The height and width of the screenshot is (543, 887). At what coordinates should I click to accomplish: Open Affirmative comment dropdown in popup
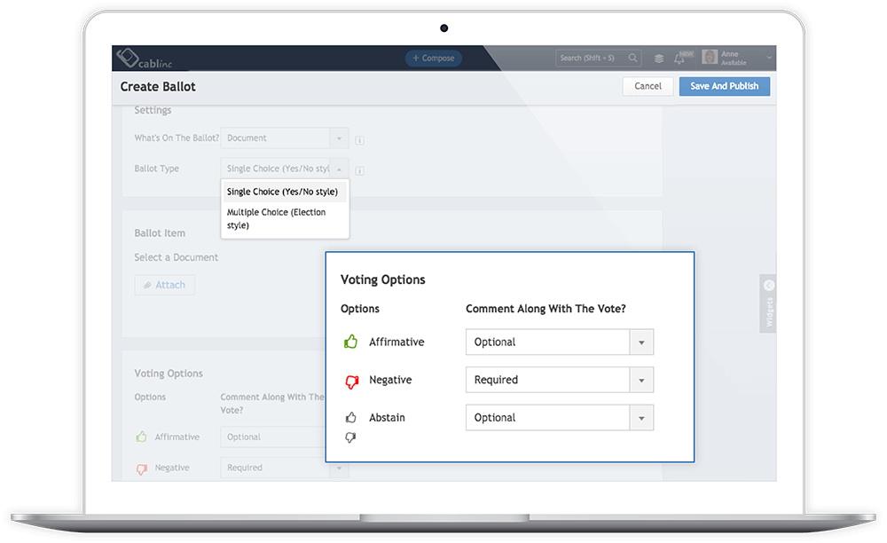click(560, 342)
